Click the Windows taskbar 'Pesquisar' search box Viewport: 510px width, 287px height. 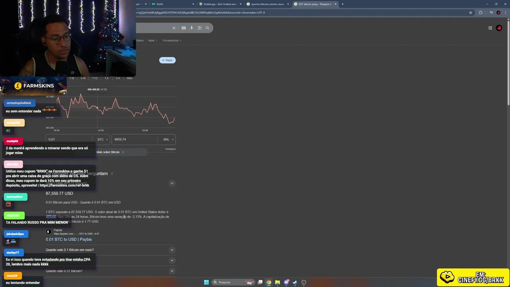pyautogui.click(x=233, y=282)
